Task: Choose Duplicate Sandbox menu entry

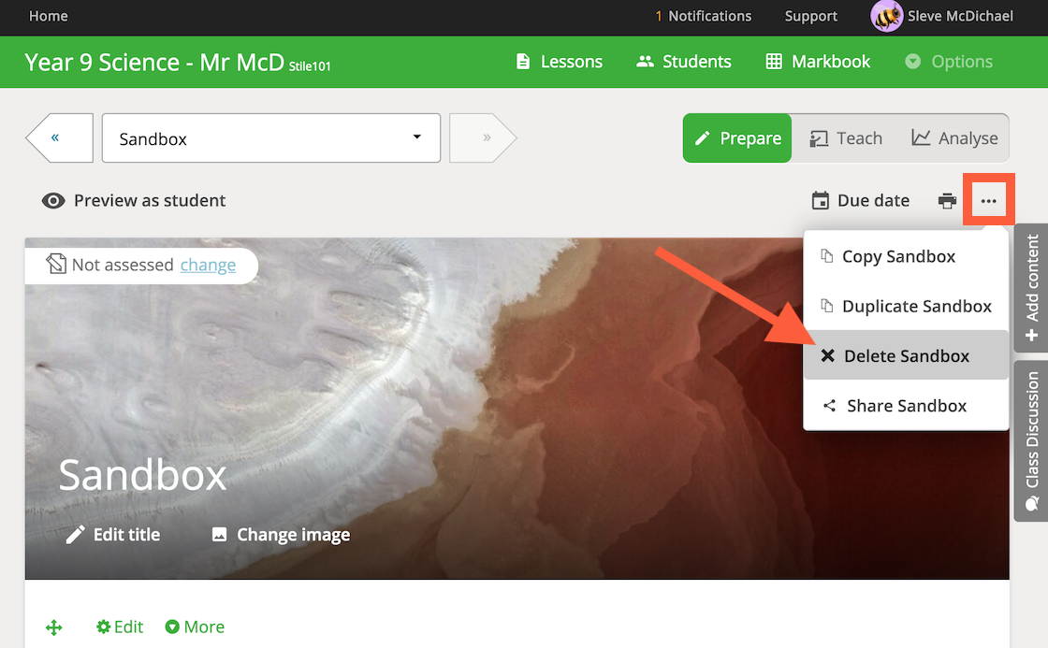Action: click(906, 306)
